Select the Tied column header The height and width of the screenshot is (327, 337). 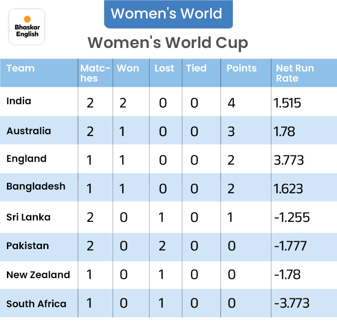click(x=196, y=68)
